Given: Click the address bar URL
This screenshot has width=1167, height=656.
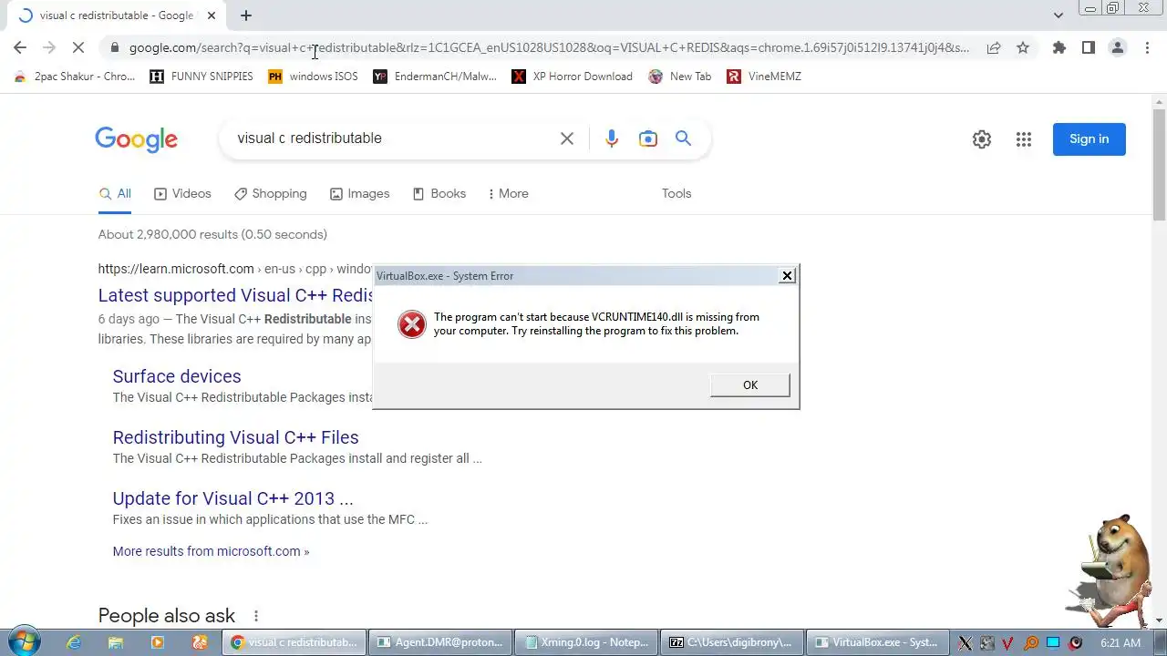Looking at the screenshot, I should click(549, 47).
